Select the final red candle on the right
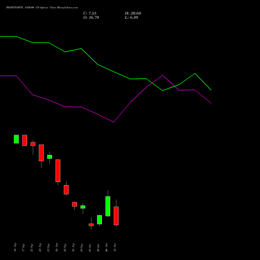260x260 pixels. click(x=116, y=216)
